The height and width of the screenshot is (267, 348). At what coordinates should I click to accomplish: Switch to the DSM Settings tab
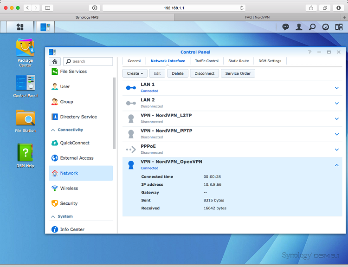click(270, 61)
